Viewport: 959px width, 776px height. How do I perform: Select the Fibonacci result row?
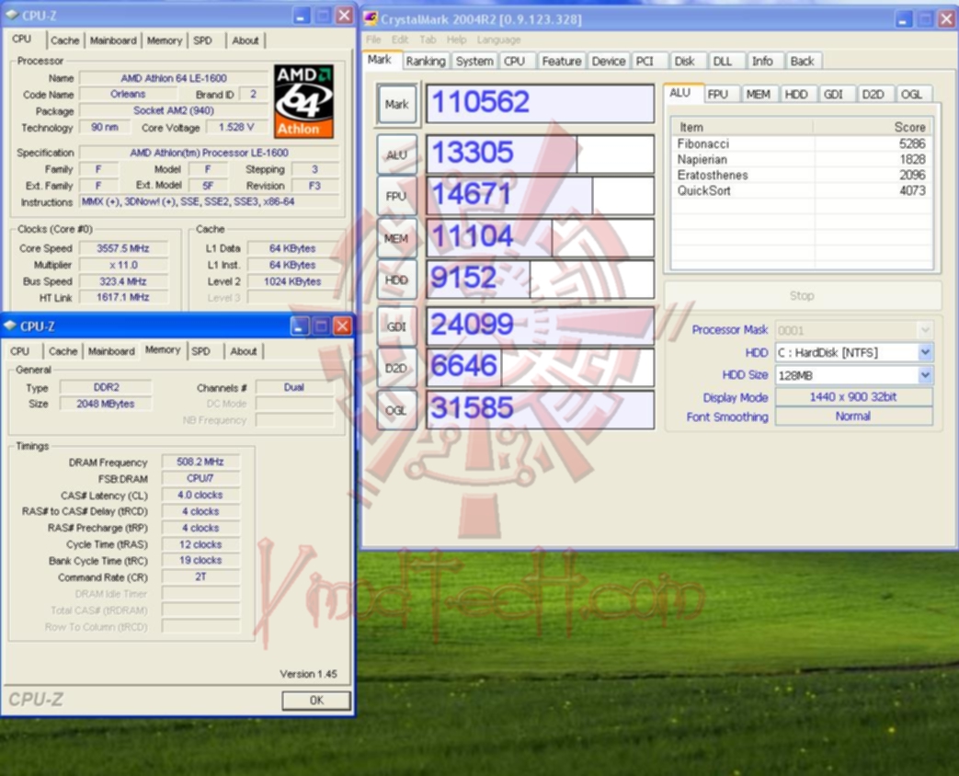coord(802,143)
